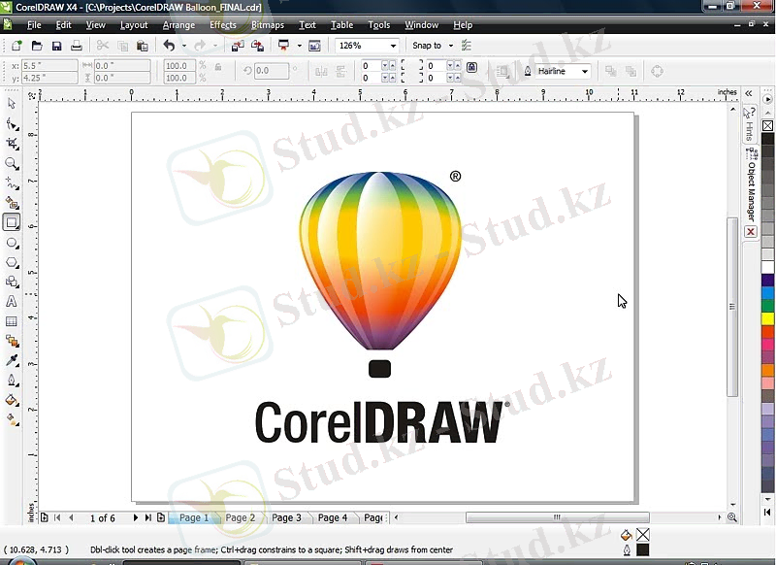Go to next page arrow button
This screenshot has height=565, width=776.
click(x=136, y=517)
